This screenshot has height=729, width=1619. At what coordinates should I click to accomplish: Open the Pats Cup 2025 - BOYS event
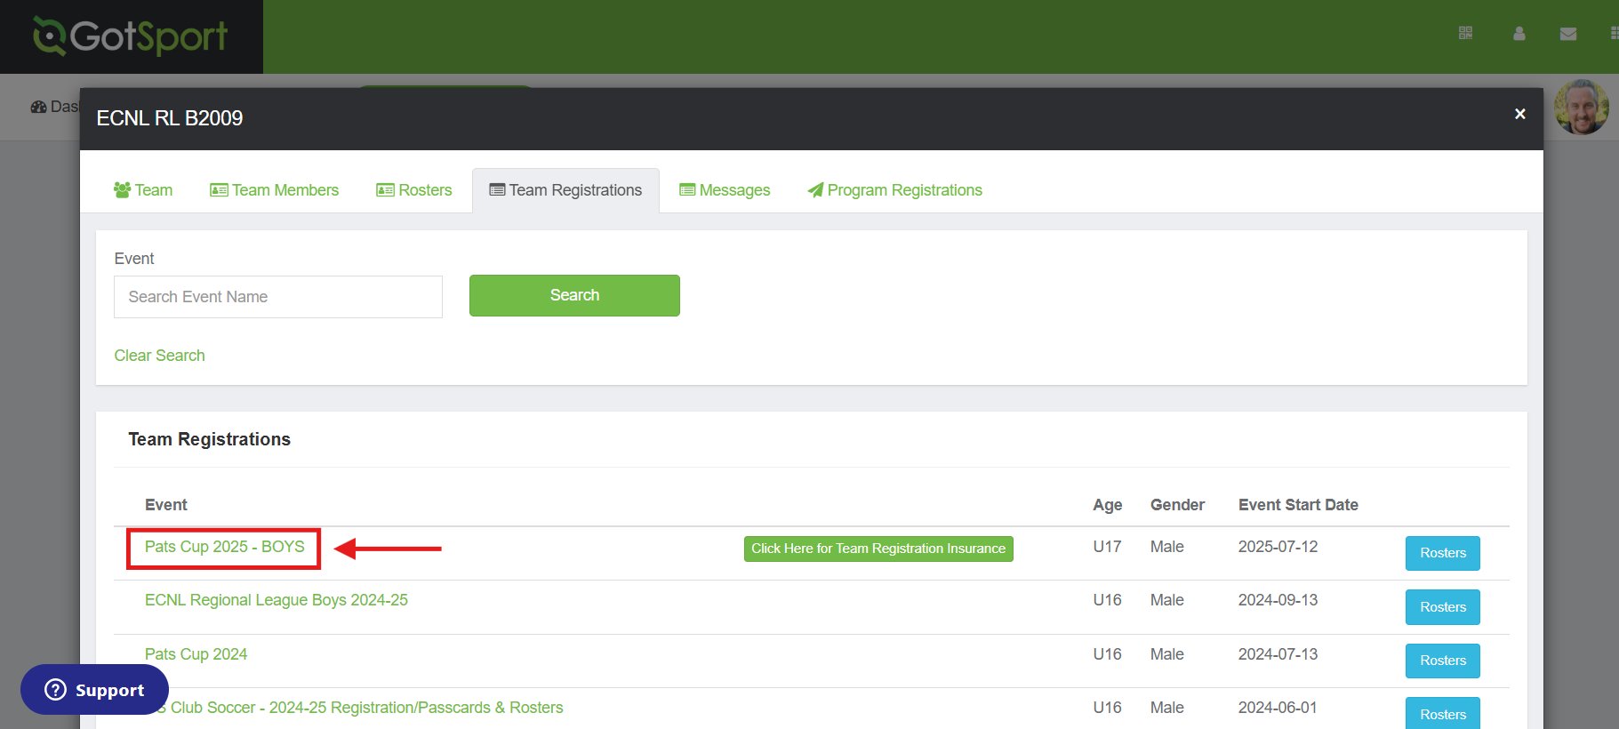225,547
